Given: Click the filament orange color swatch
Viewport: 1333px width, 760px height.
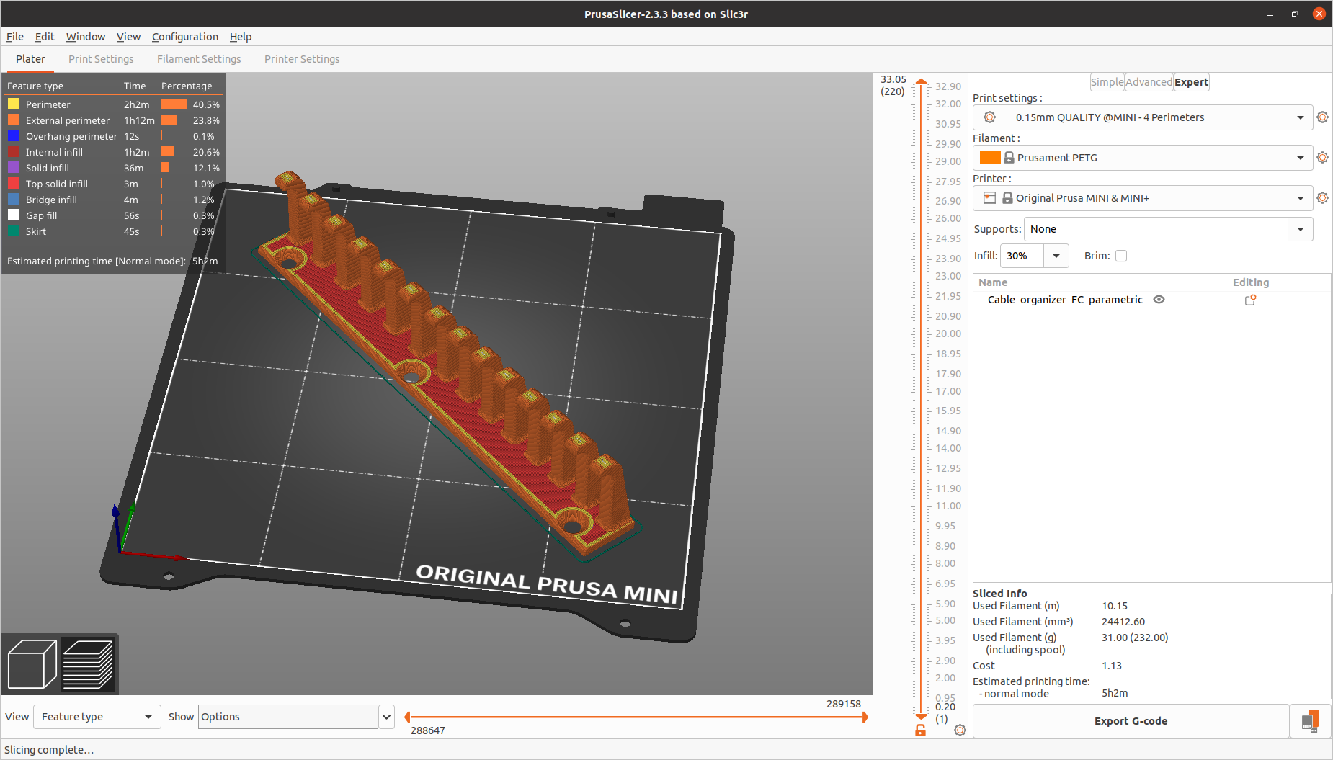Looking at the screenshot, I should [x=990, y=158].
